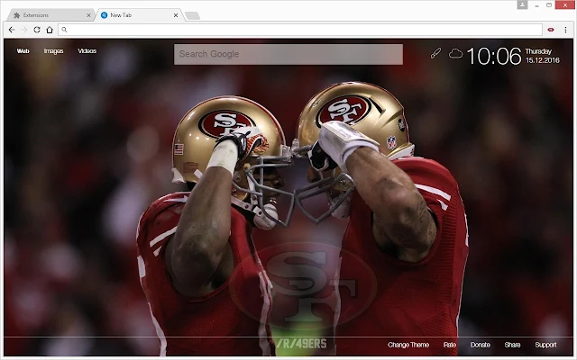Open the cloud weather icon
Image resolution: width=577 pixels, height=360 pixels.
pyautogui.click(x=455, y=54)
